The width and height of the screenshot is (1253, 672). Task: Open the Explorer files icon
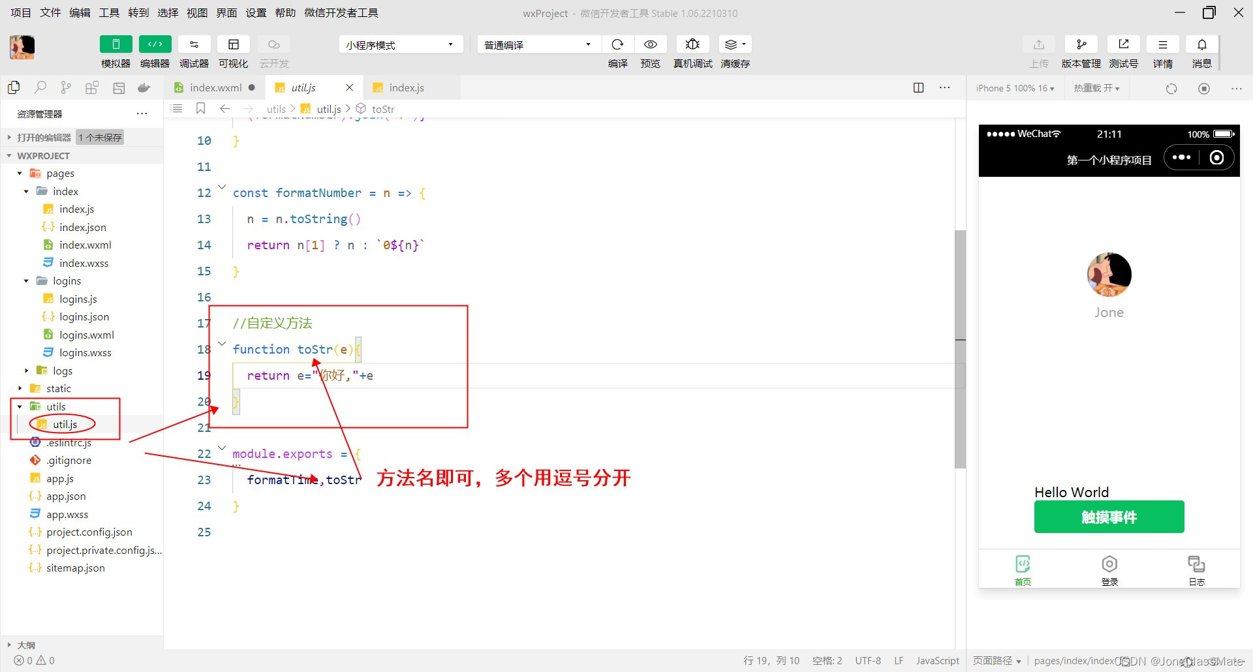pyautogui.click(x=14, y=87)
